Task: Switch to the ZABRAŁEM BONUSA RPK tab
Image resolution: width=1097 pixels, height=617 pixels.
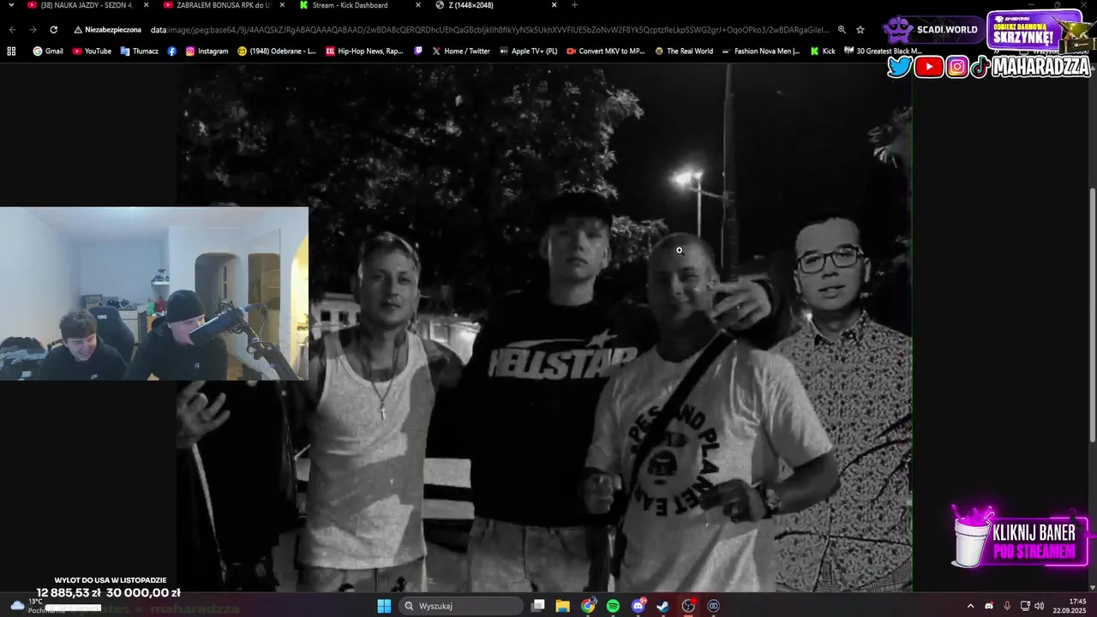Action: (225, 5)
